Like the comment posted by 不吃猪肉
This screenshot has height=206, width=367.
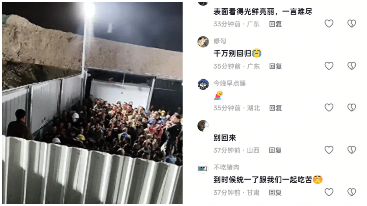329,192
